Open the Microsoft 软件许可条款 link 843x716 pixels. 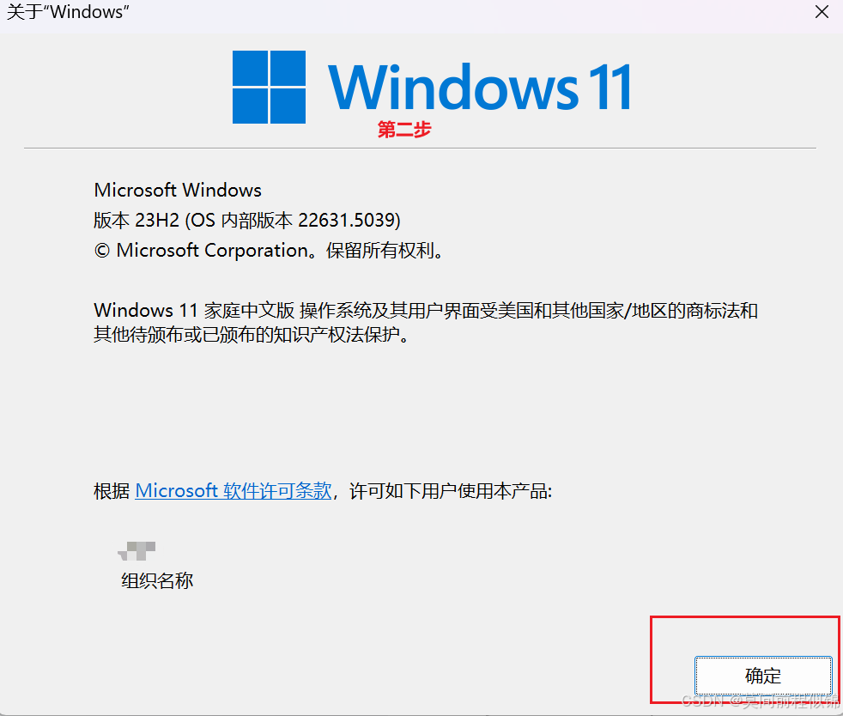pos(233,490)
